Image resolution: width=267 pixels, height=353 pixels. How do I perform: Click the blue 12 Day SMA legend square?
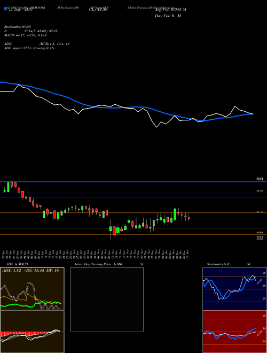(x=5, y=9)
